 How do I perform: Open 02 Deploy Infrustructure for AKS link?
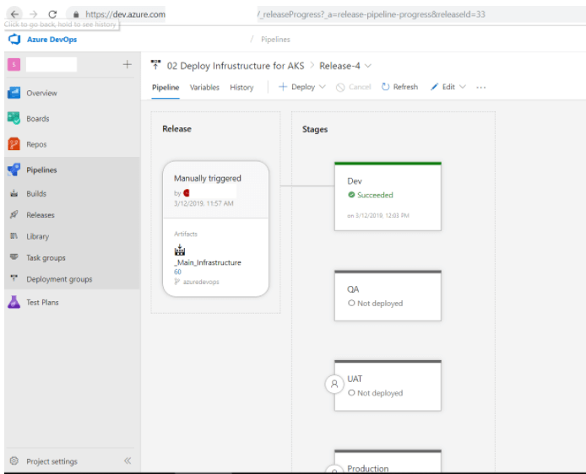[x=236, y=66]
